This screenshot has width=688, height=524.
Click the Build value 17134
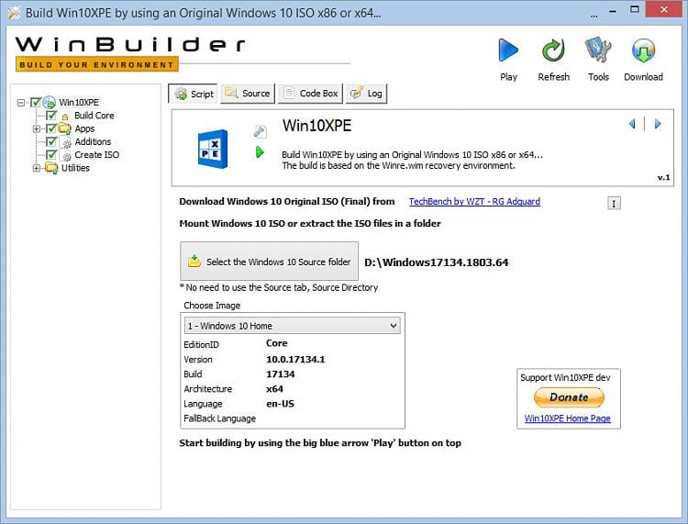[x=281, y=374]
